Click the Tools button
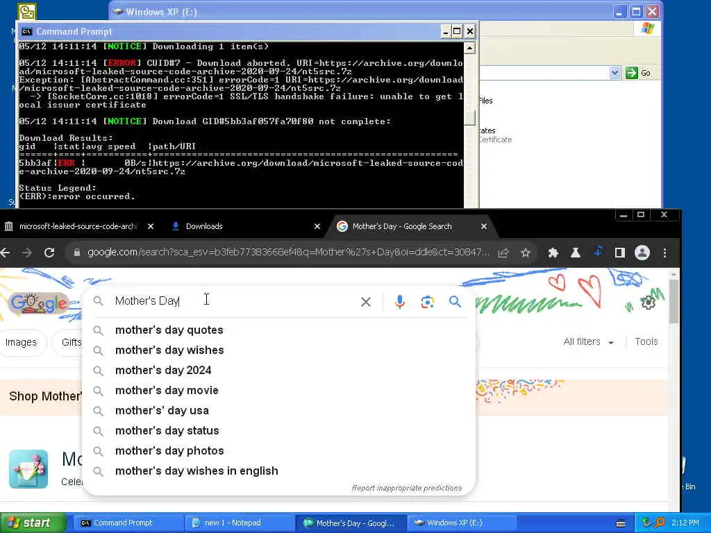711x533 pixels. coord(646,341)
